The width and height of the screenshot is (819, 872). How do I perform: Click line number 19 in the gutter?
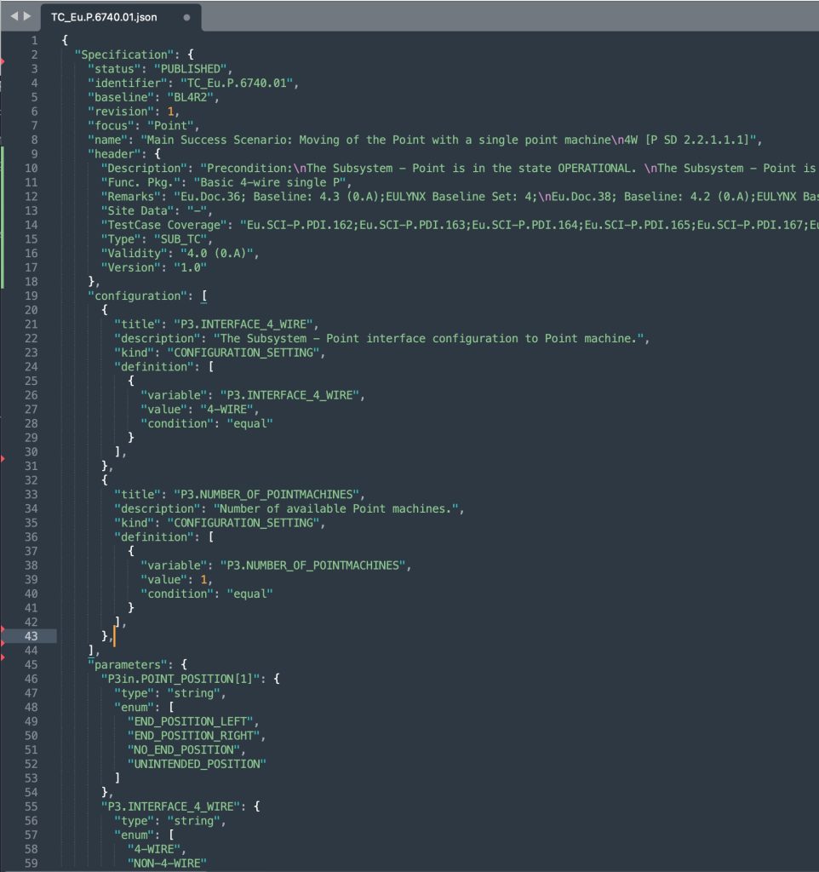31,295
